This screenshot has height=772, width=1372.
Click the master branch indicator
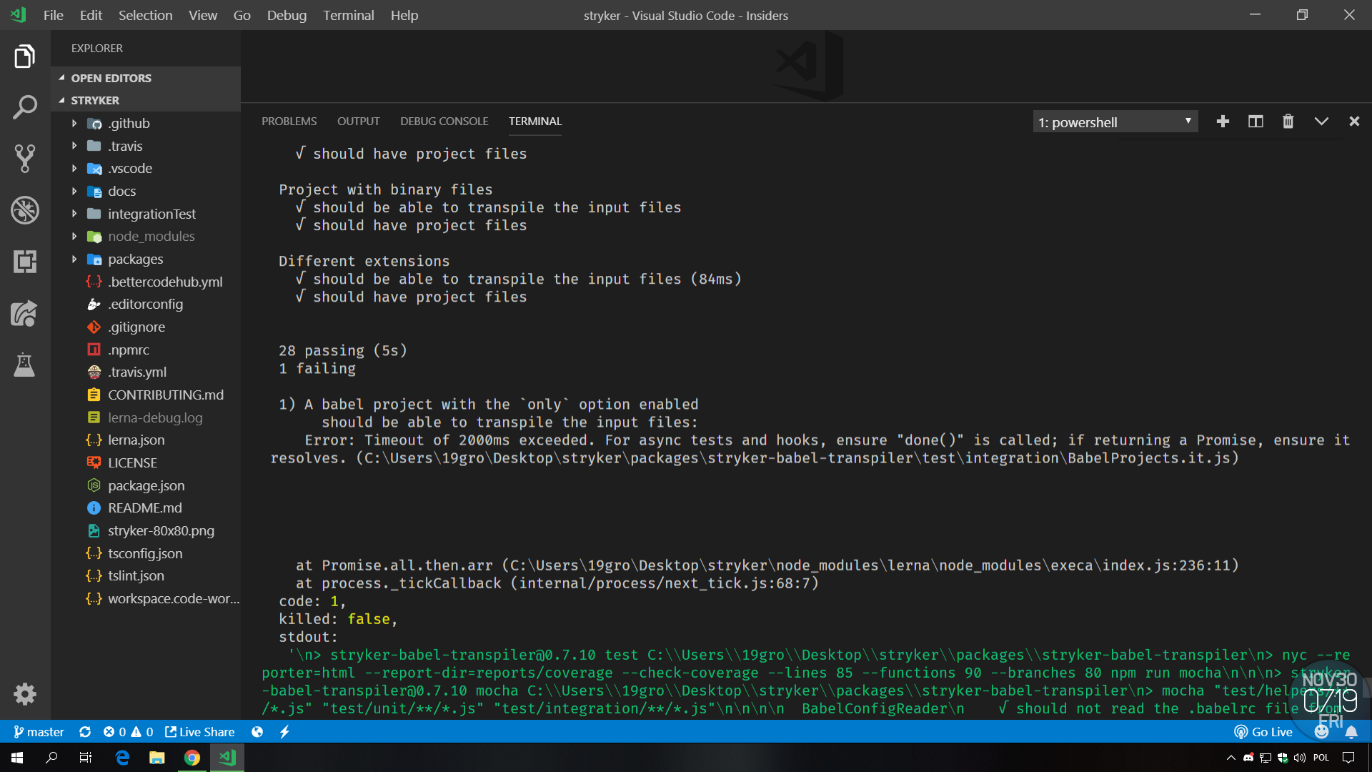(x=39, y=731)
